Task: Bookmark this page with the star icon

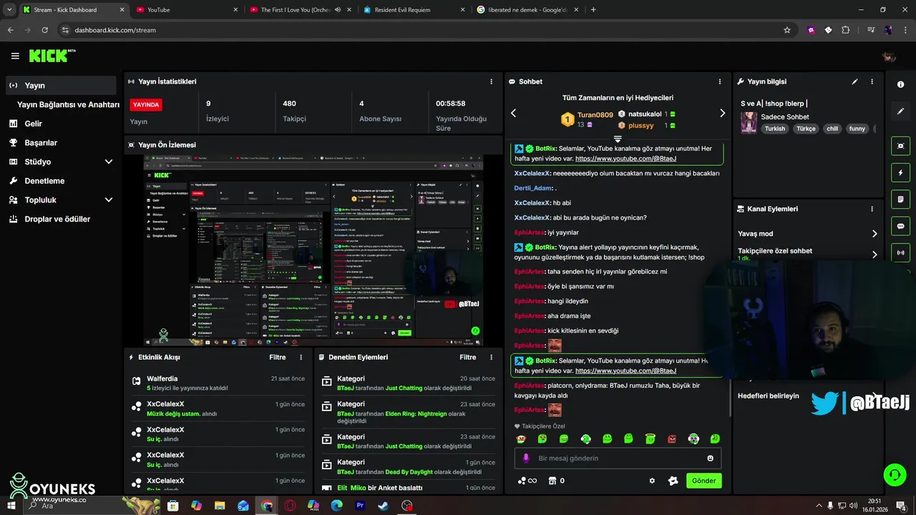Action: 787,30
